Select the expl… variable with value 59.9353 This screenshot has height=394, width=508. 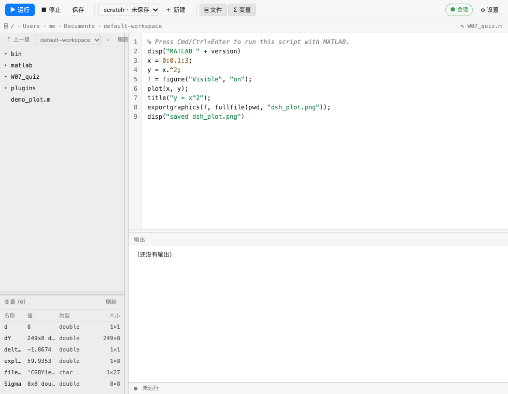pos(62,361)
